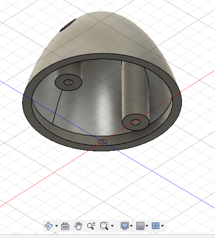Expand the Zoom Window options arrow

pyautogui.click(x=112, y=226)
